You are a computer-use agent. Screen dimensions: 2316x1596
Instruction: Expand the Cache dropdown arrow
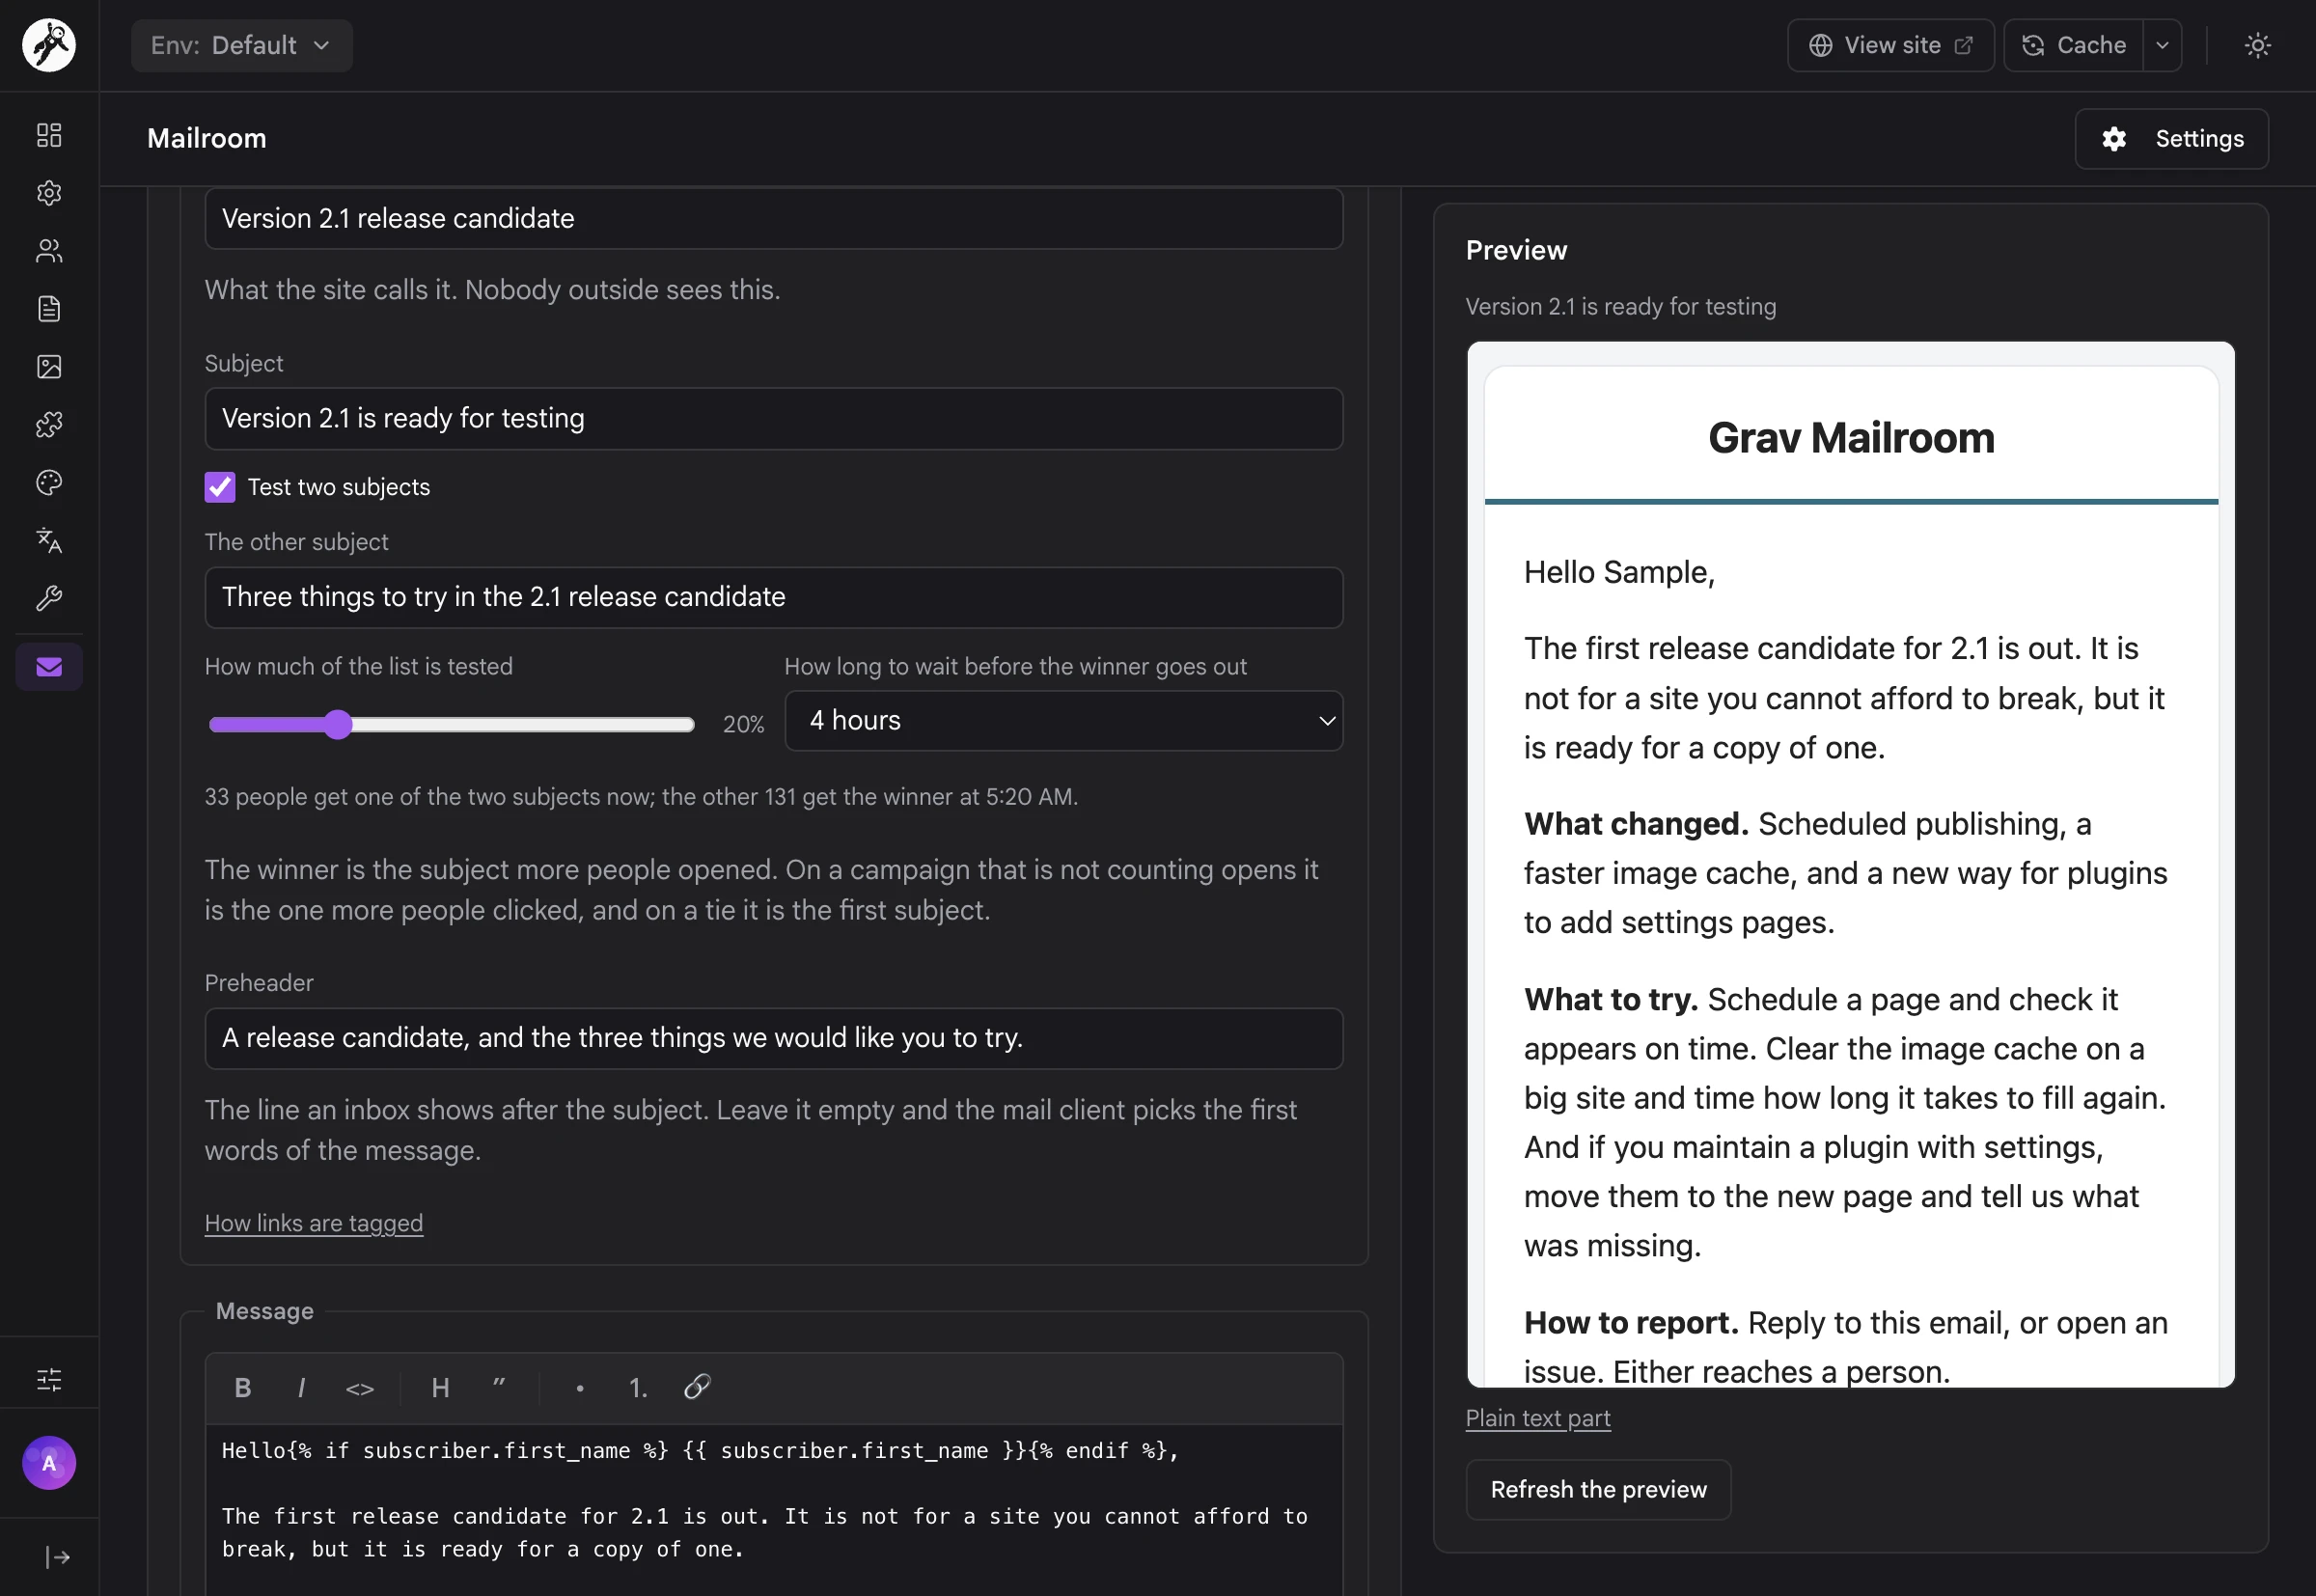tap(2162, 45)
